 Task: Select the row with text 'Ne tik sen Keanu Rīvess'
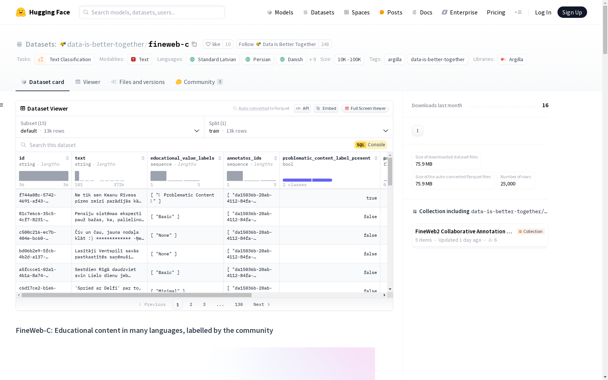click(x=201, y=198)
